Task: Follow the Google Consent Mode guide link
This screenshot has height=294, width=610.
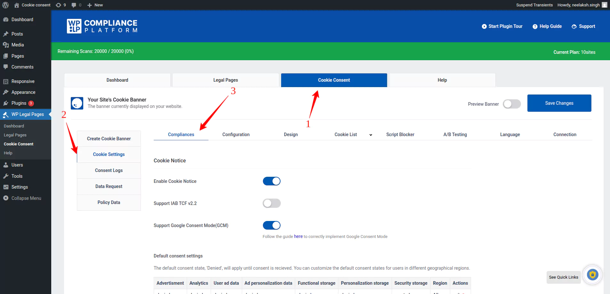Action: click(298, 236)
